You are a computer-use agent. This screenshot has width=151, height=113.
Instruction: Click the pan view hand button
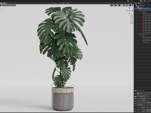(132, 18)
